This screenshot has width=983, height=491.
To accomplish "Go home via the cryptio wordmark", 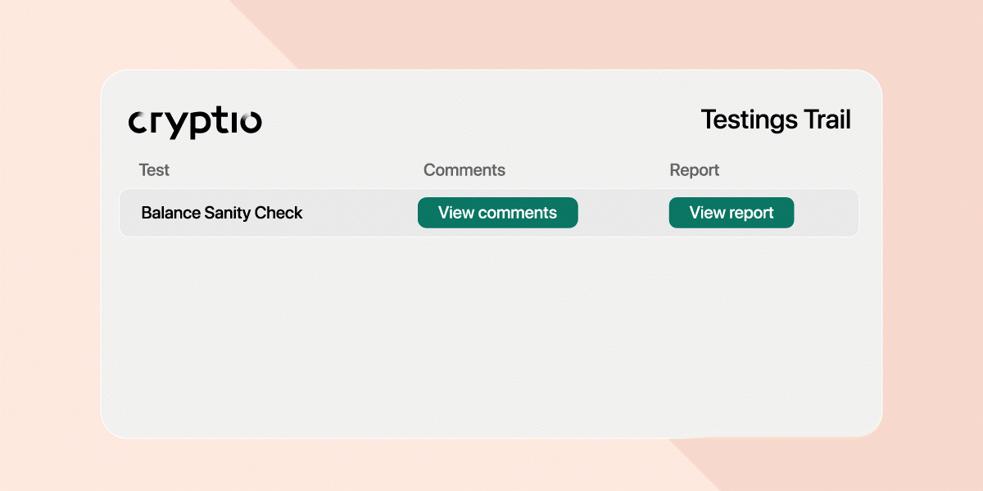I will point(195,123).
